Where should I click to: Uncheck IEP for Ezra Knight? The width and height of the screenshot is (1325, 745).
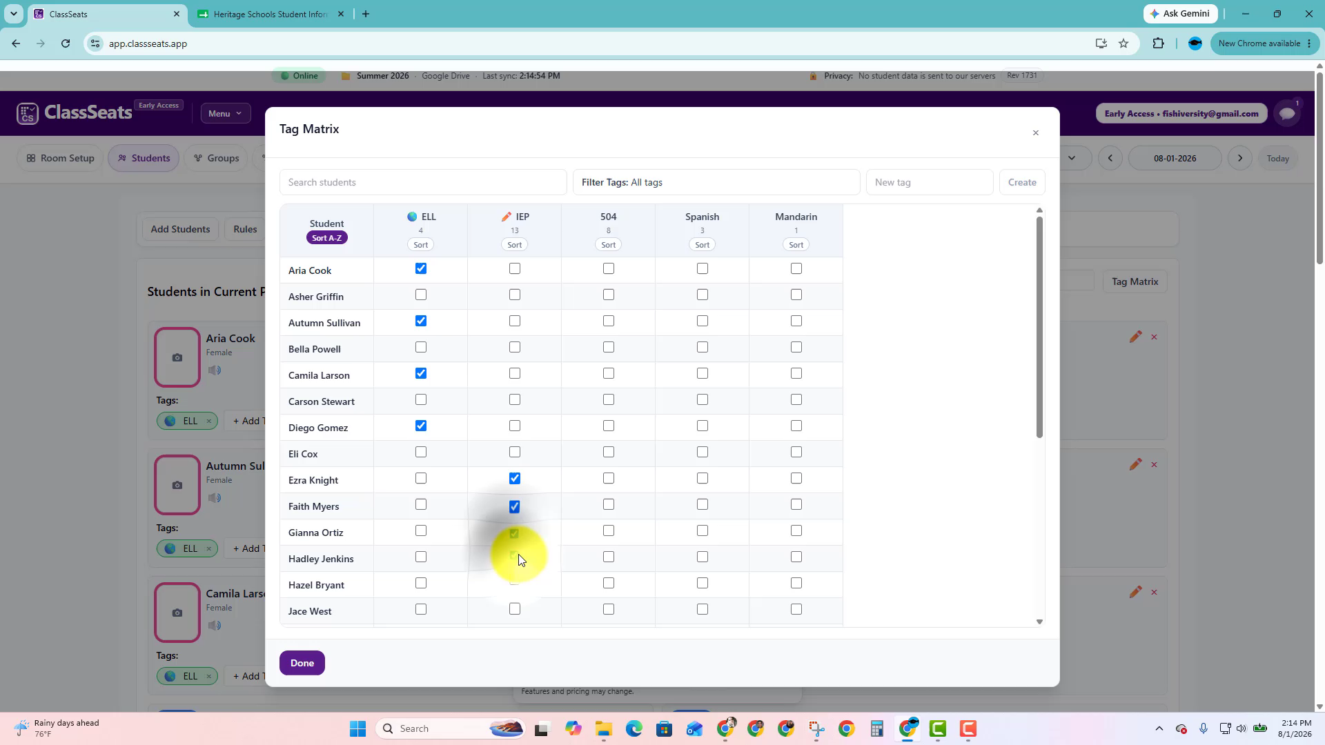point(515,478)
